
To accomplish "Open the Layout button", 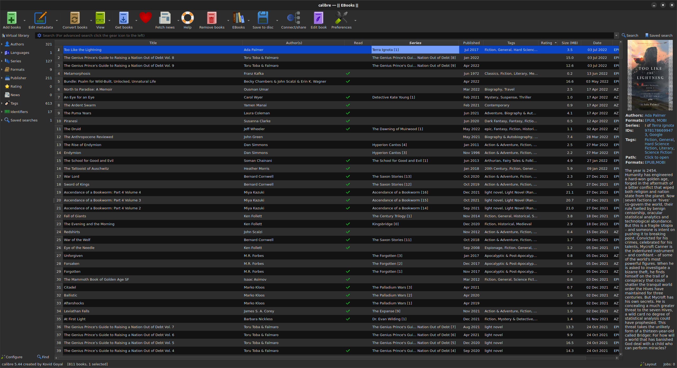I will (x=648, y=364).
